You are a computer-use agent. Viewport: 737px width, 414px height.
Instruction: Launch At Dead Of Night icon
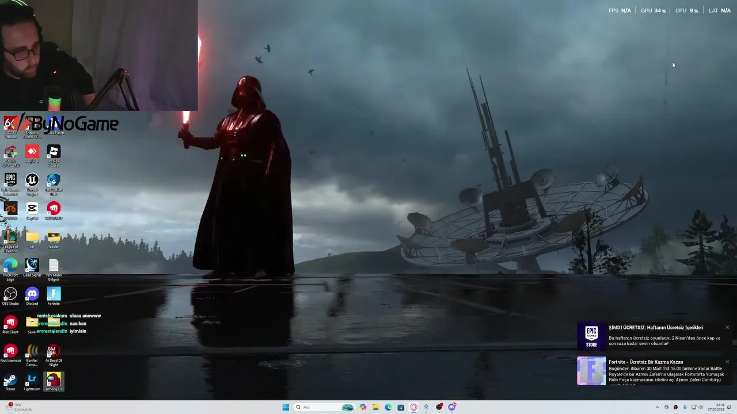click(x=54, y=355)
